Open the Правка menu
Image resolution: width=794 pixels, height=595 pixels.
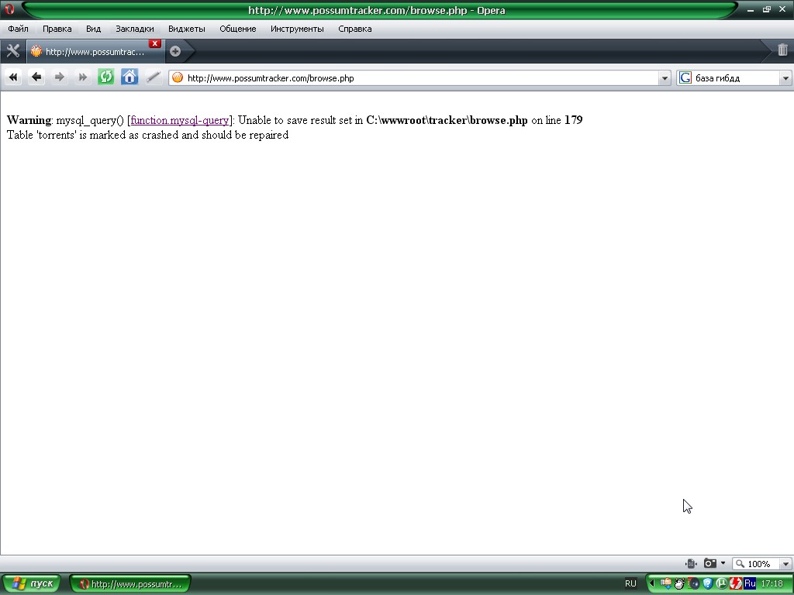click(x=57, y=29)
